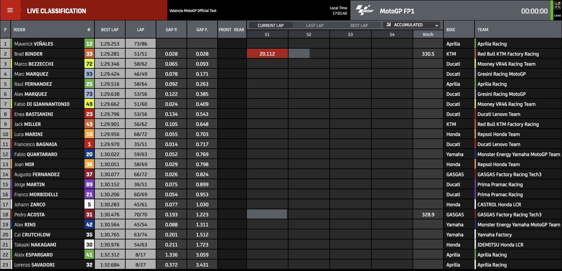Select the CURRENT LAP tab
Image resolution: width=562 pixels, height=271 pixels.
[270, 25]
